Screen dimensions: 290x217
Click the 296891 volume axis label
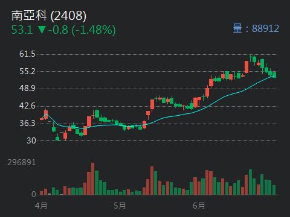coord(22,162)
